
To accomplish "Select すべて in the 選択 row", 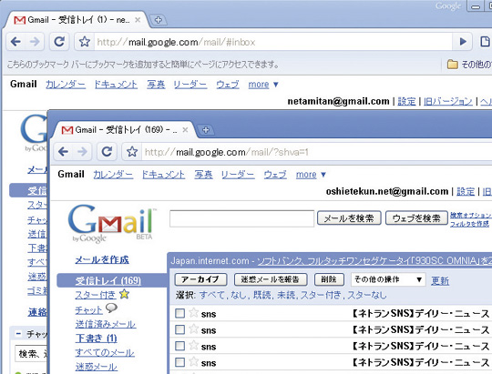I will coord(212,295).
